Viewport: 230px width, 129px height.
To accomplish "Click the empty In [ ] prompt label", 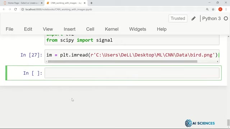I will 33,73.
